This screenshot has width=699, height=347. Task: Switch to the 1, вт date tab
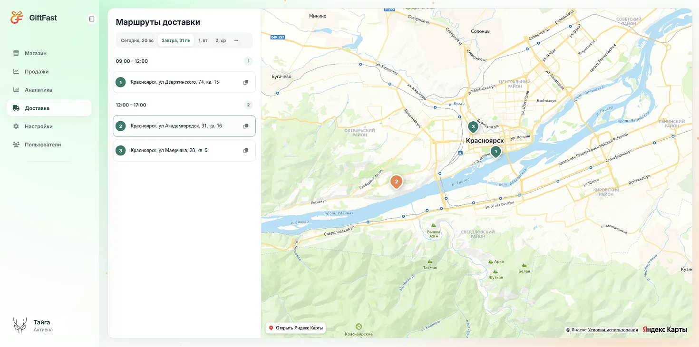click(x=203, y=40)
